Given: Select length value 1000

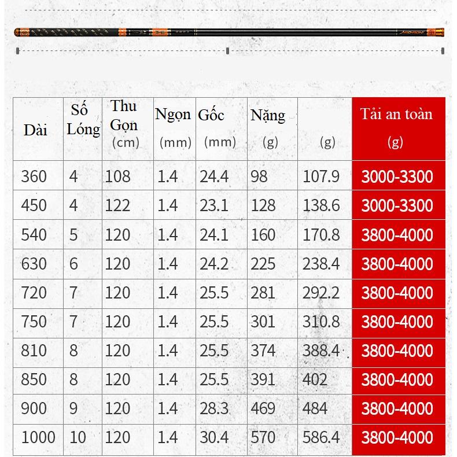Looking at the screenshot, I should point(38,437).
